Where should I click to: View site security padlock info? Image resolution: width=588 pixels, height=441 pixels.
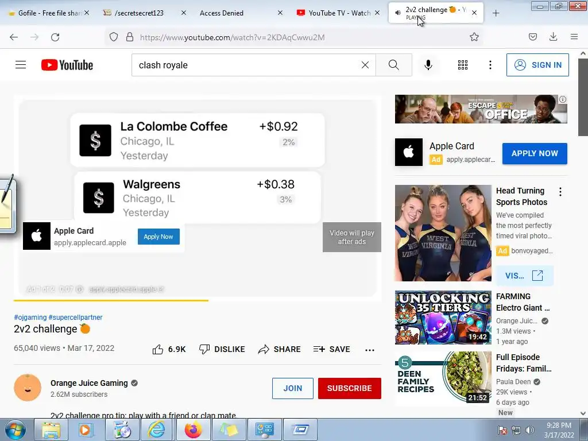coord(130,37)
